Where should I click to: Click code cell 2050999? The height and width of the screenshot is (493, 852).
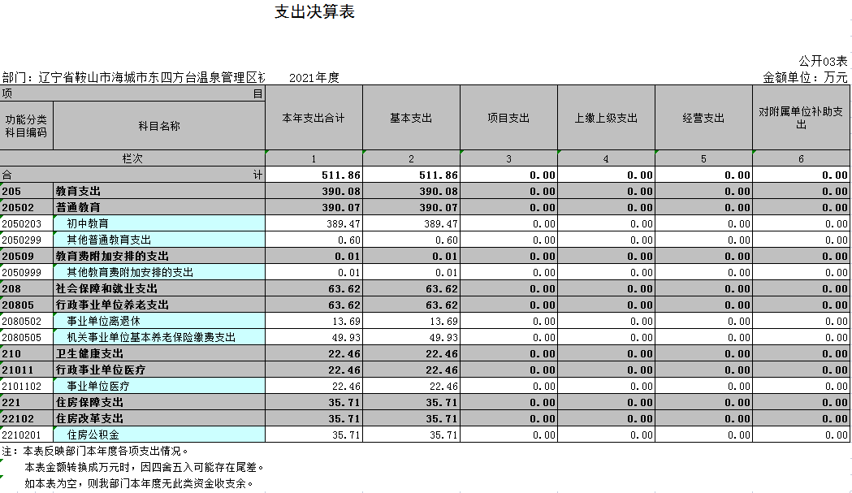pyautogui.click(x=26, y=272)
